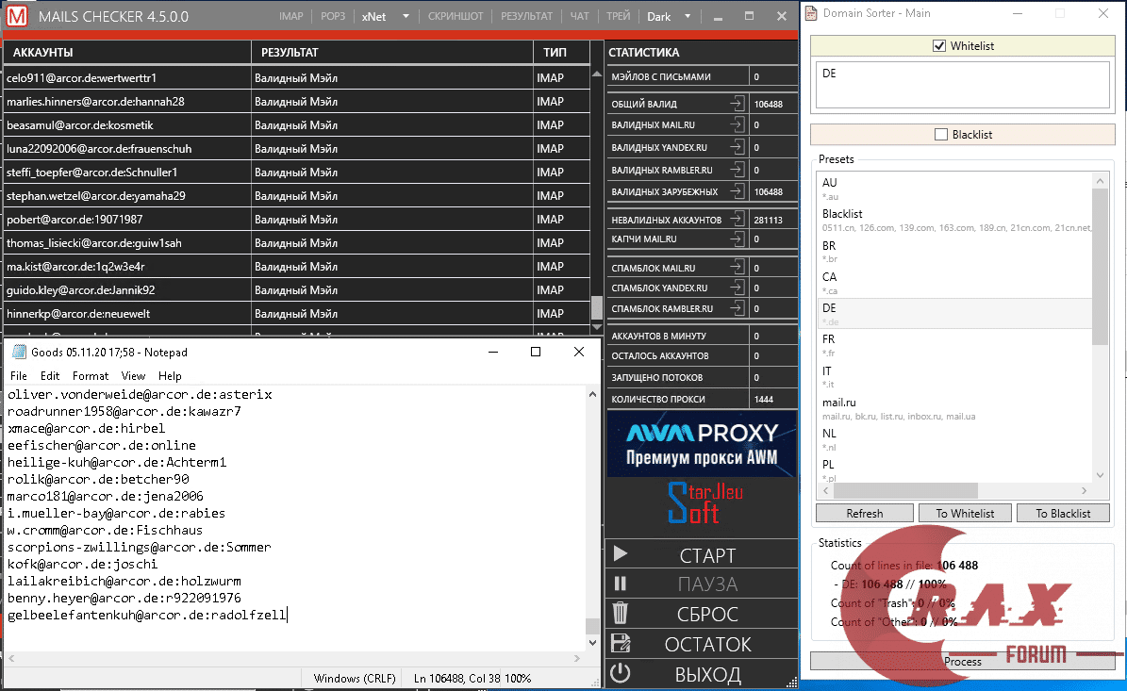Viewport: 1127px width, 691px height.
Task: Select the row celo911@arcor.de:wertwerttr1
Action: coord(297,77)
